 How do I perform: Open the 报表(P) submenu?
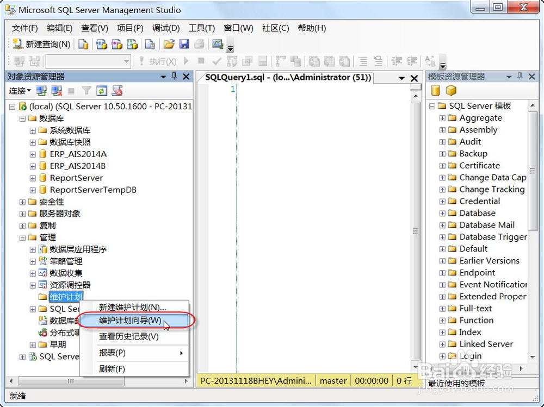point(134,353)
